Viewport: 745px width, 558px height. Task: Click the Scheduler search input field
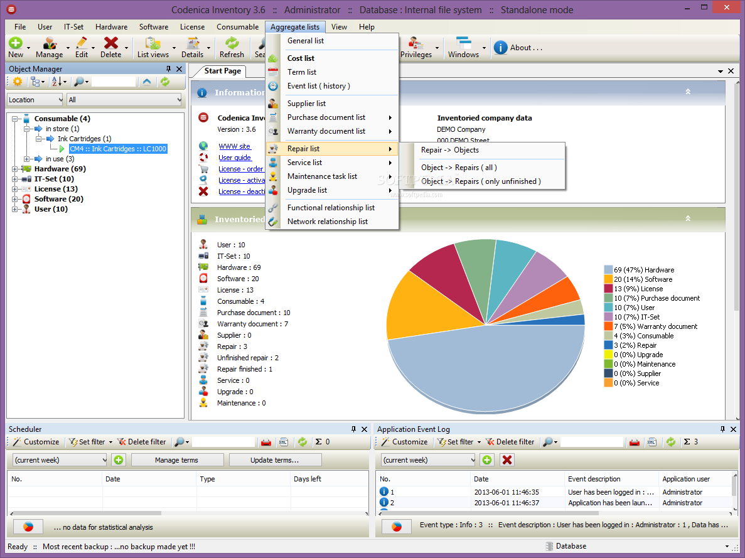[224, 442]
